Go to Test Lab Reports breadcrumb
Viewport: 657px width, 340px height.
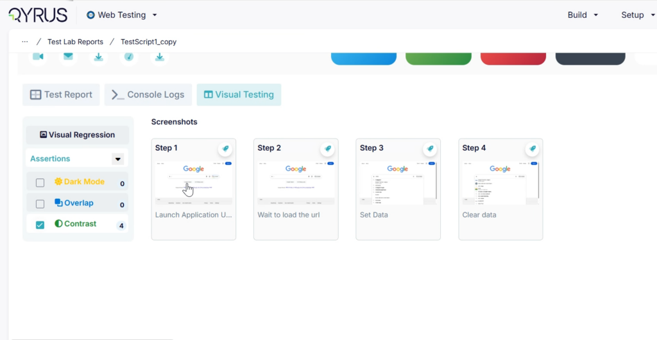75,42
